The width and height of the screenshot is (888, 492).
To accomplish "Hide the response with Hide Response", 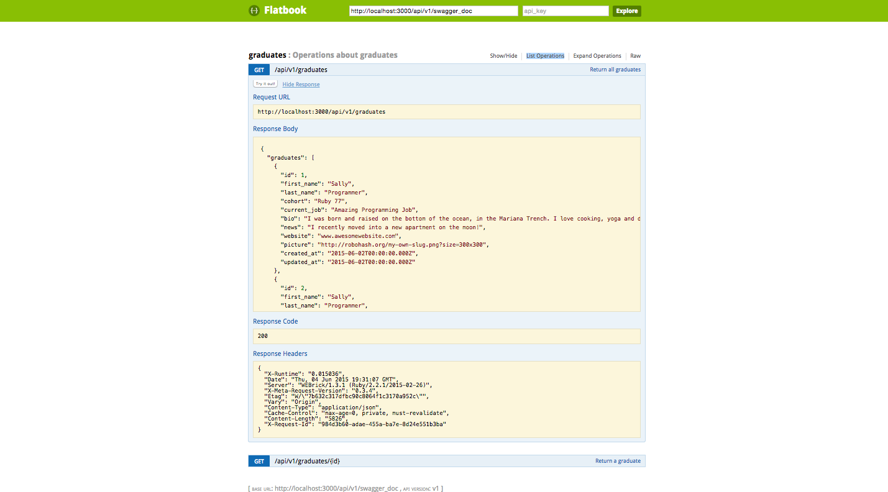I will (x=301, y=84).
